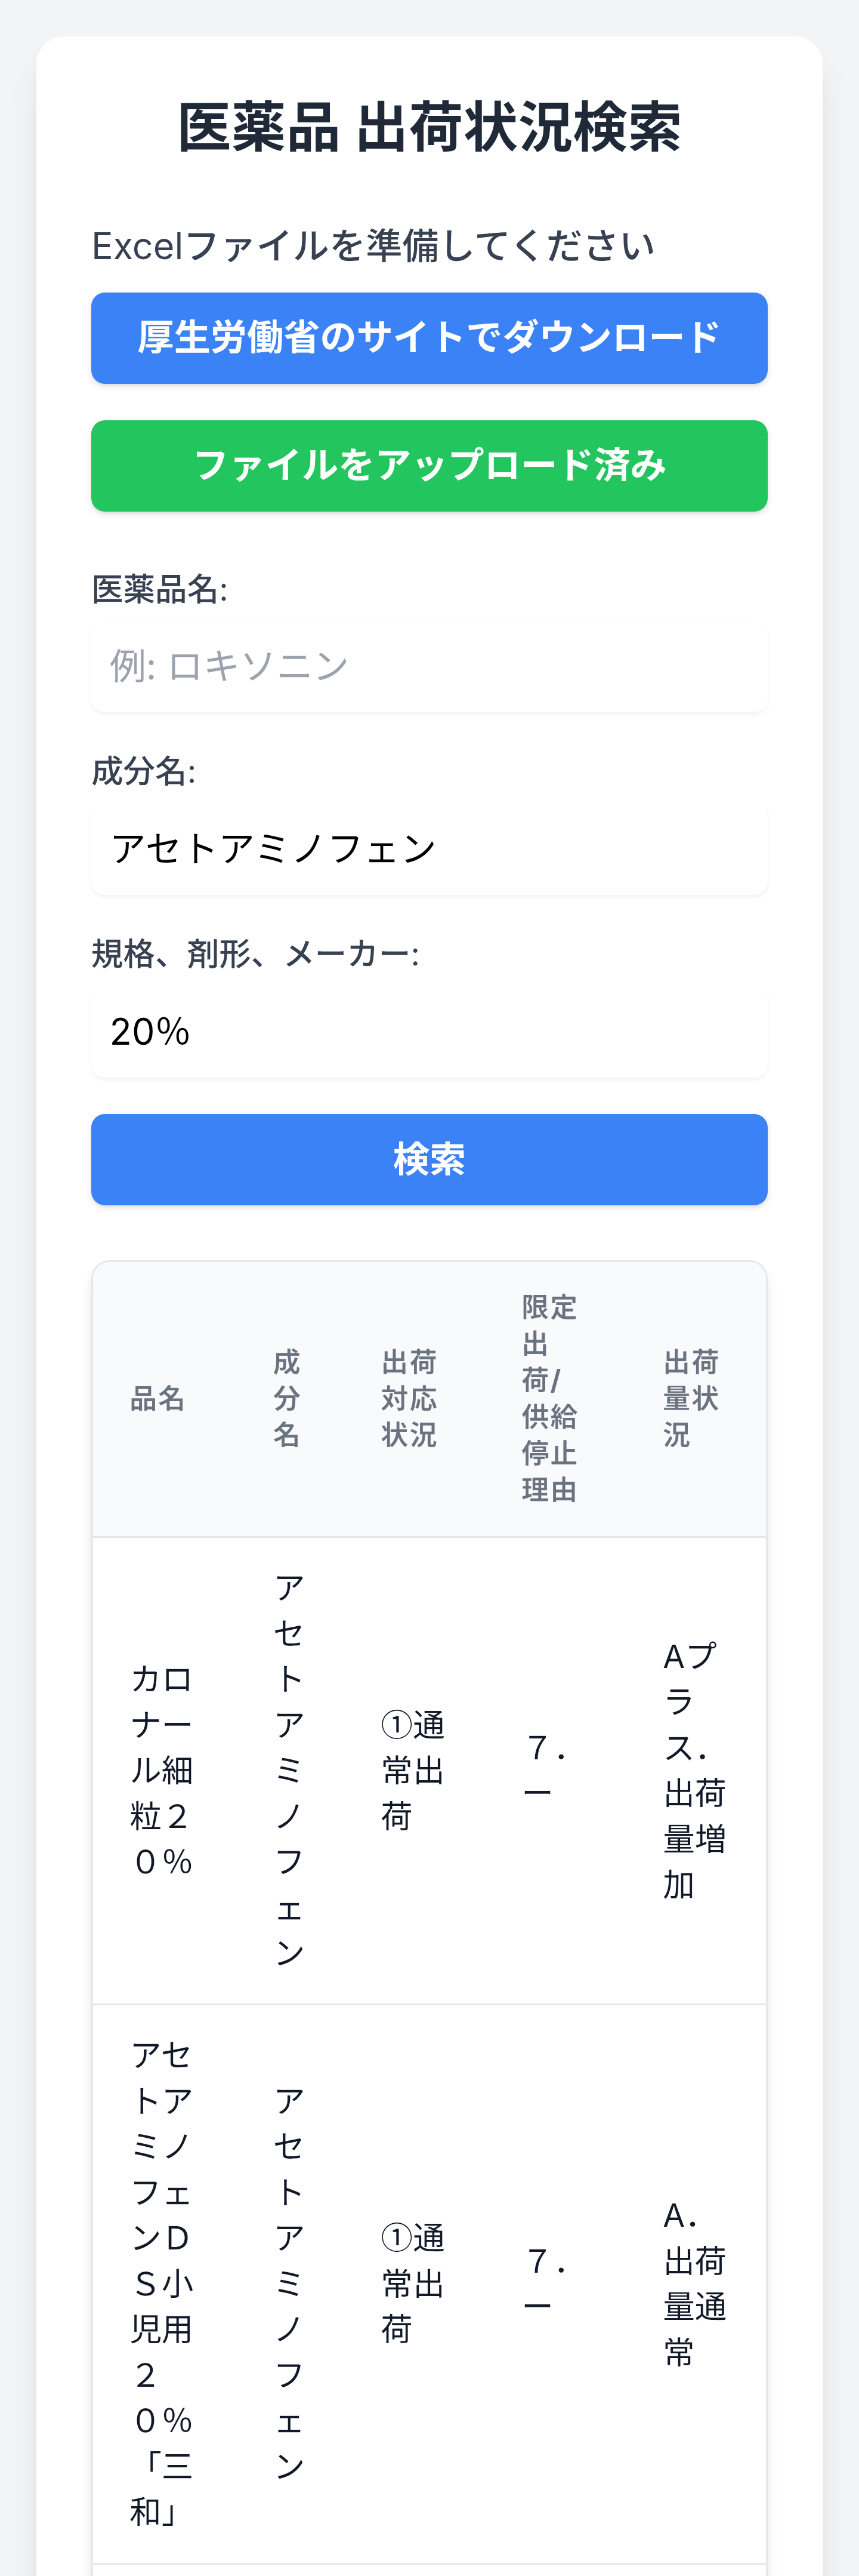The height and width of the screenshot is (2576, 859).
Task: Click Aプラス．出荷量増加 status cell
Action: coord(694,1770)
